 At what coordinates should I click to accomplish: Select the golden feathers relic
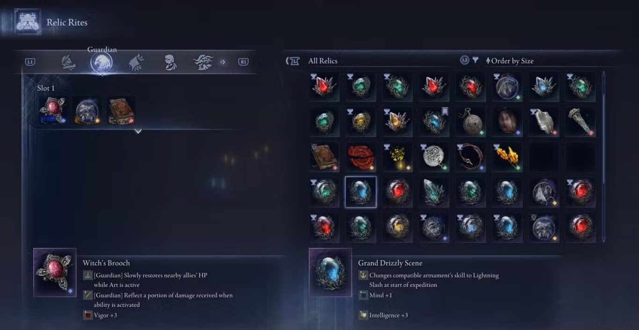click(x=507, y=157)
